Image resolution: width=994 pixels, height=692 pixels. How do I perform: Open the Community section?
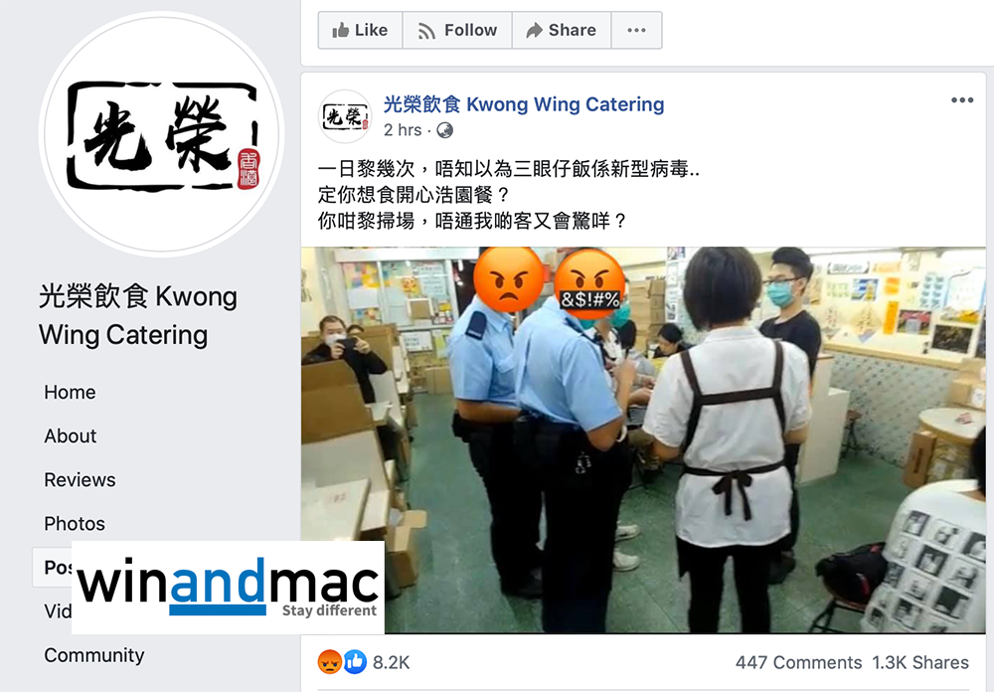(93, 654)
